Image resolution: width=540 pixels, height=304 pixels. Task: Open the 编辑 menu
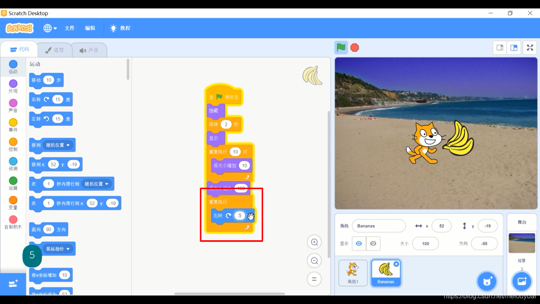90,28
